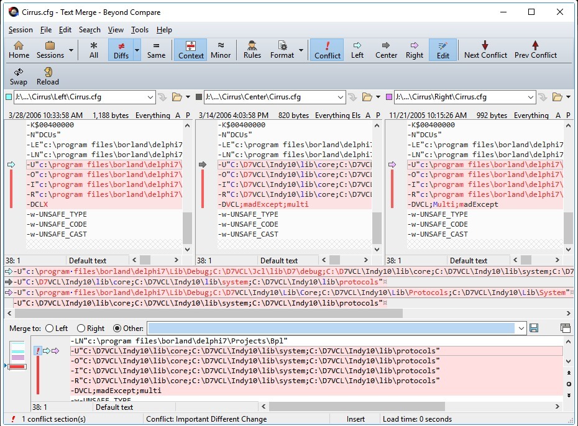Screen dimensions: 578x426
Task: Open the Tools menu
Action: (140, 30)
